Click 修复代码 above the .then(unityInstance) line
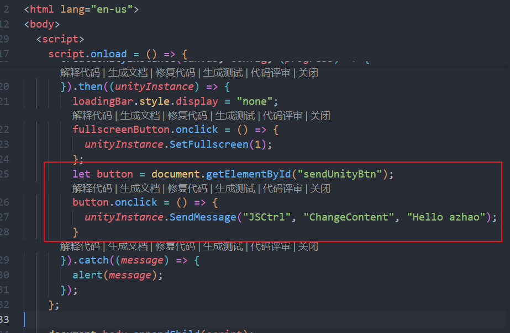This screenshot has width=510, height=333. [175, 73]
